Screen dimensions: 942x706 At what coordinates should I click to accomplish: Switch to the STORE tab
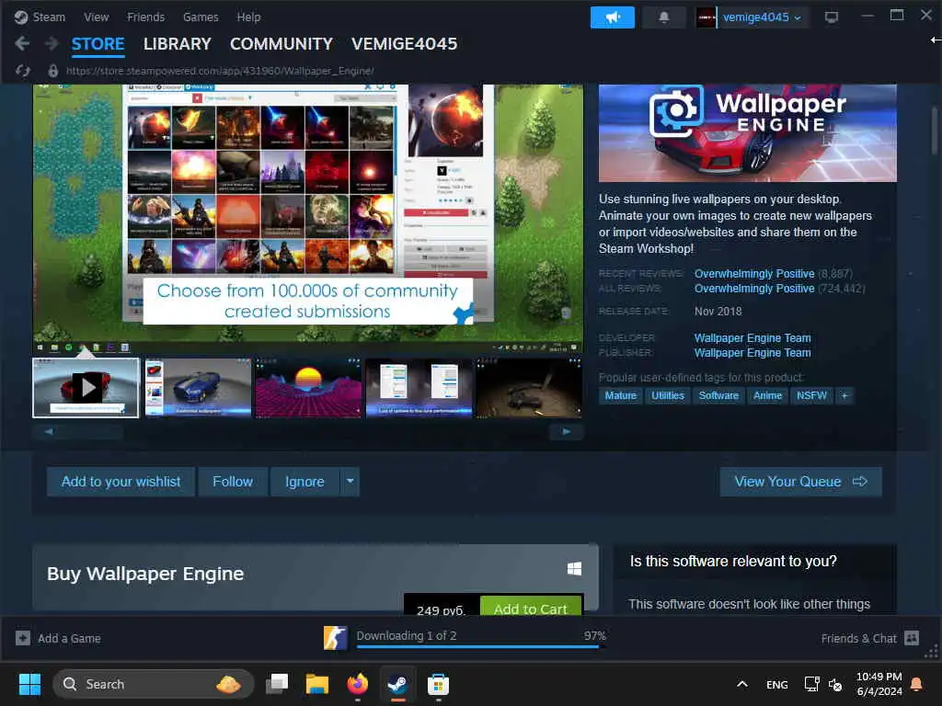98,44
